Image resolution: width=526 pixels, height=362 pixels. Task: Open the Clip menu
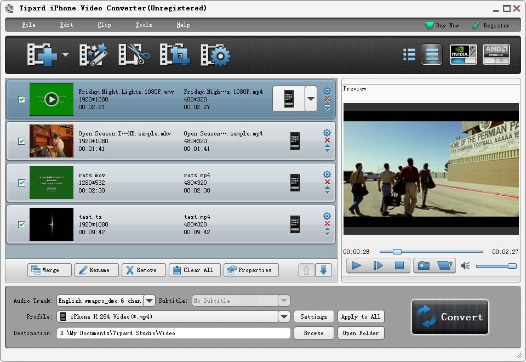pos(104,25)
